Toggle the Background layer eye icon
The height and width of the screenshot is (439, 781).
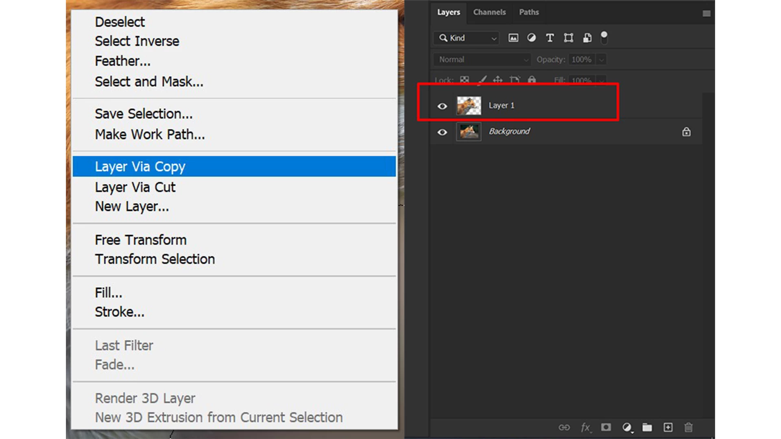point(442,132)
